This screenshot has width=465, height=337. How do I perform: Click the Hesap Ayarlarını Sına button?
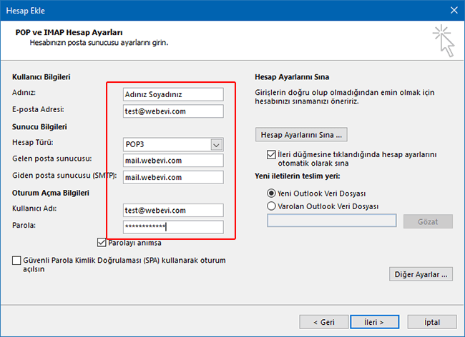[300, 134]
